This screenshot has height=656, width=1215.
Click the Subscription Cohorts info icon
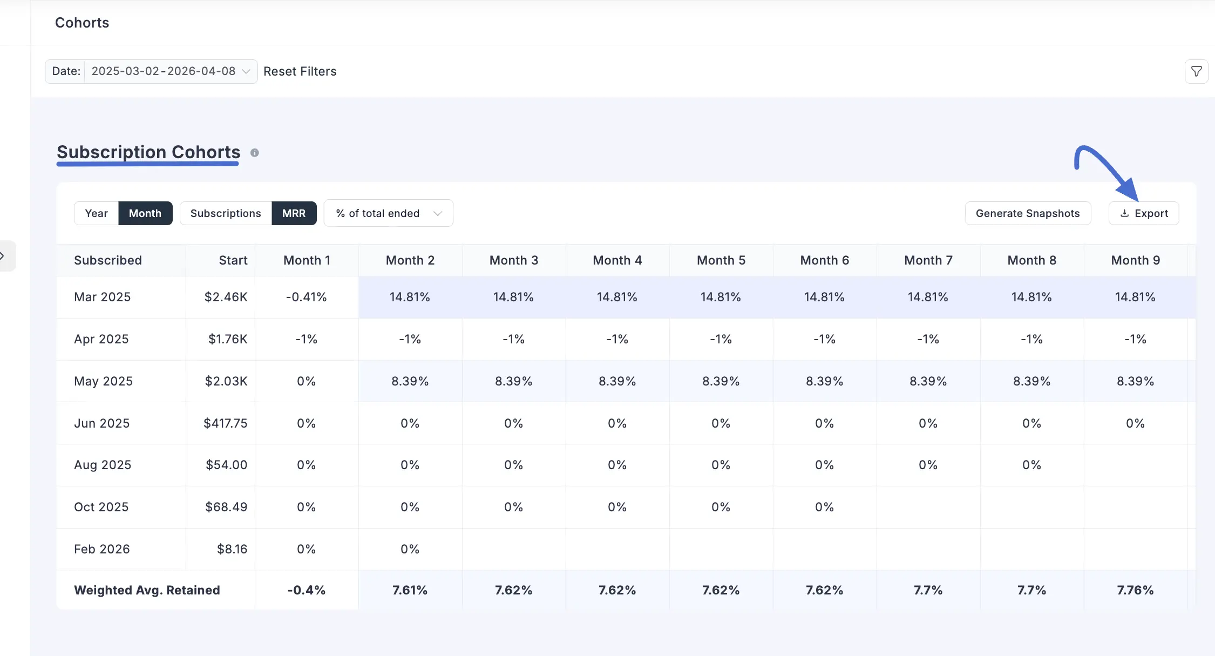point(255,153)
